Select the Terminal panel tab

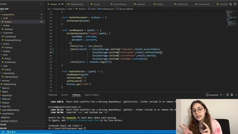tap(76, 95)
